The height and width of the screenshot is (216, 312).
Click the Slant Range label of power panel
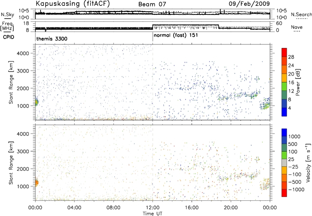coord(11,82)
